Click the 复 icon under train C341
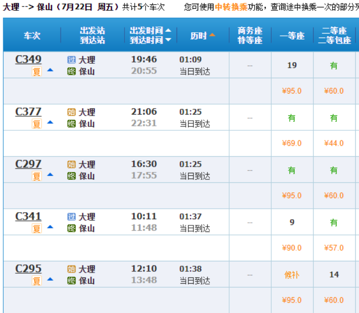 [x=37, y=228]
